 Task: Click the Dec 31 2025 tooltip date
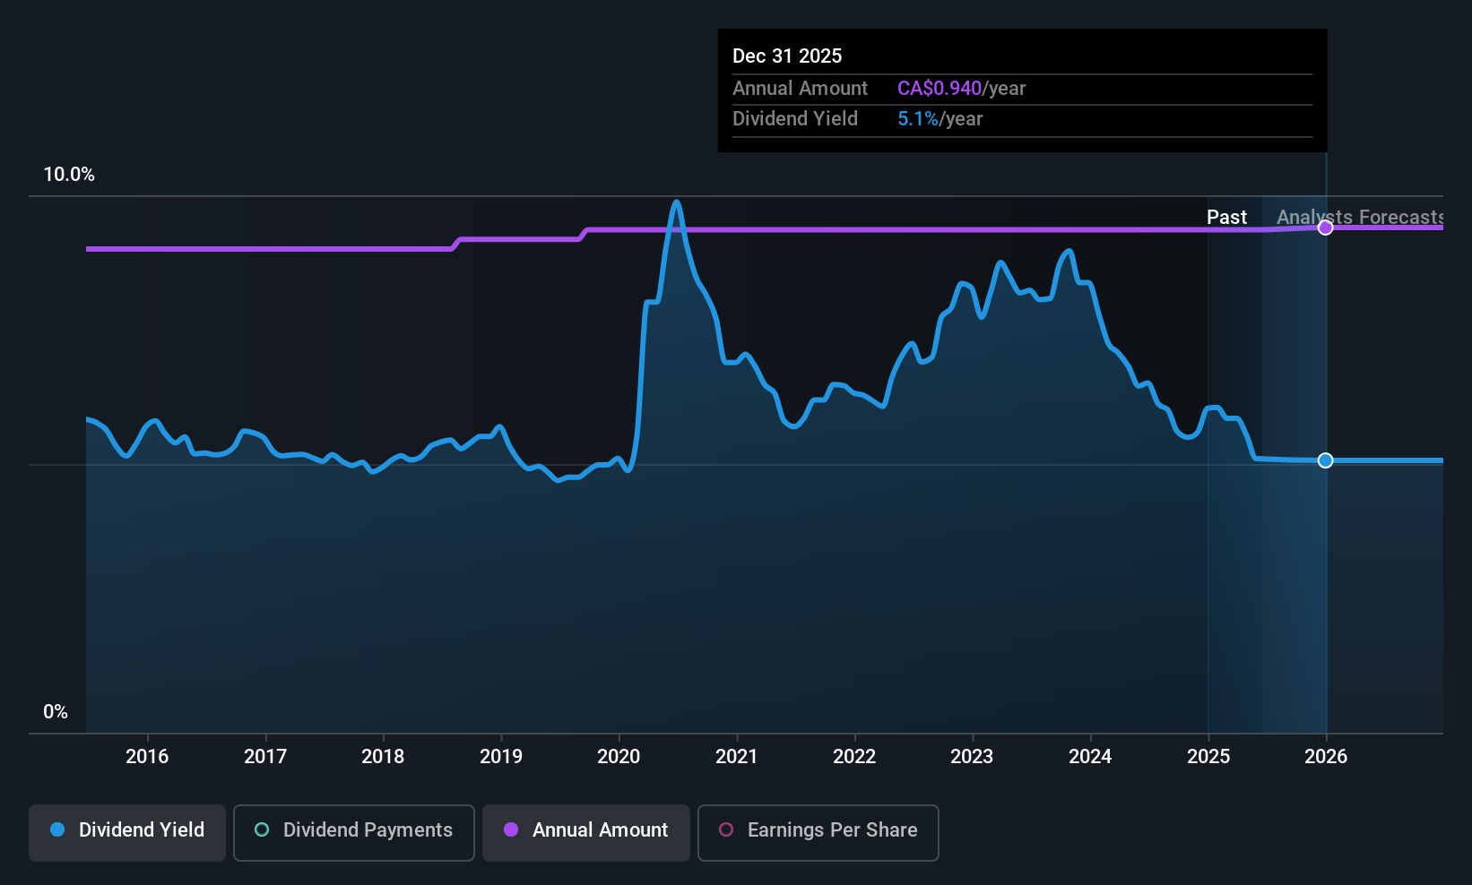pyautogui.click(x=787, y=56)
